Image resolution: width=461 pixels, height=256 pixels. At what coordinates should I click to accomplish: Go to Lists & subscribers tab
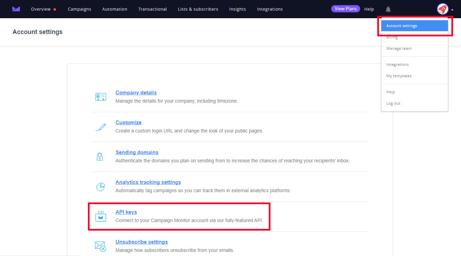tap(198, 9)
